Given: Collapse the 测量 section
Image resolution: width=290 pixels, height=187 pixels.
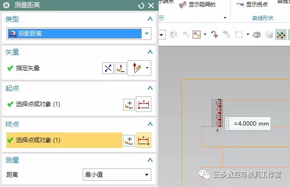Looking at the screenshot, I should (150, 160).
